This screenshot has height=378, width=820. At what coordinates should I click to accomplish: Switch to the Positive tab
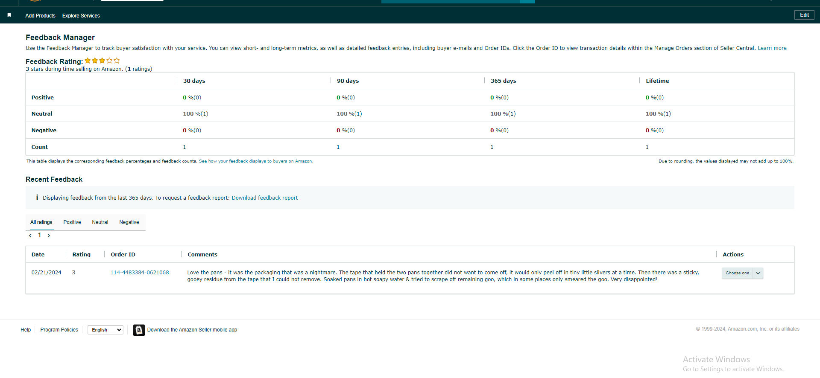coord(72,222)
